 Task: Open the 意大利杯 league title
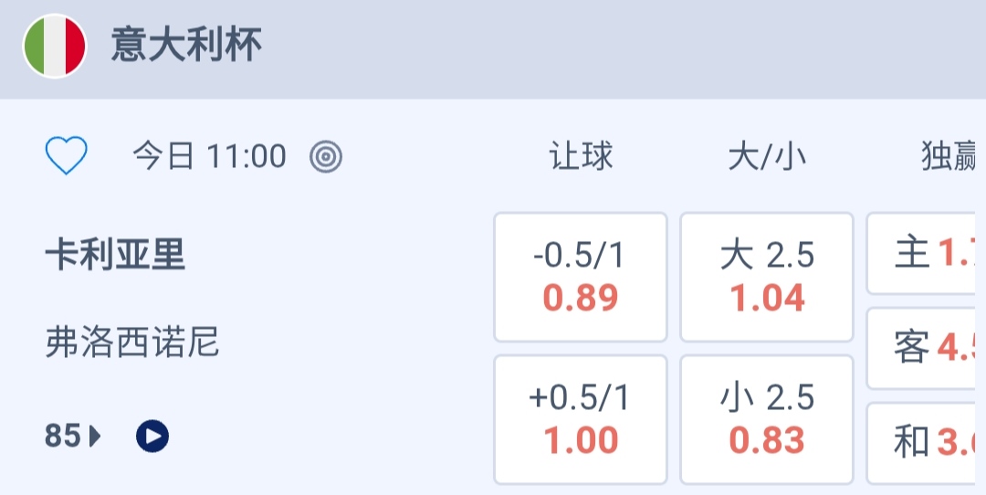186,46
